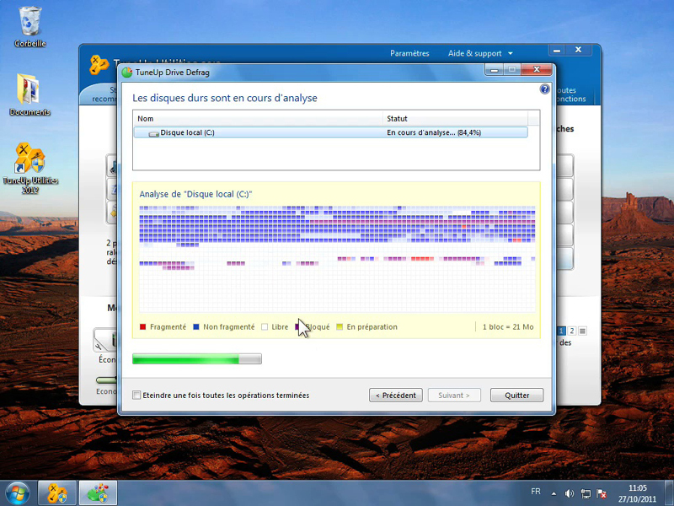Viewport: 674px width, 506px height.
Task: Click the 1 bloc = 21 Mo text
Action: (x=508, y=327)
